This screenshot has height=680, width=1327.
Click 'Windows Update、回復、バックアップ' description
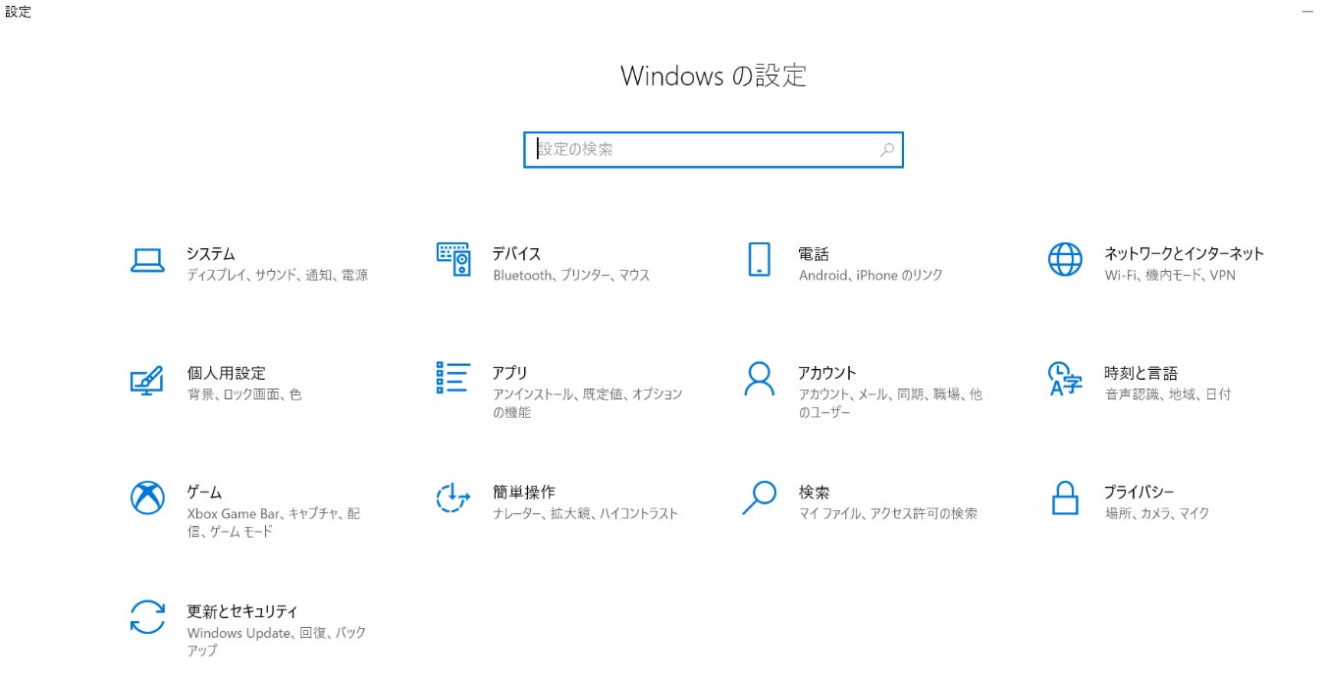pyautogui.click(x=277, y=642)
